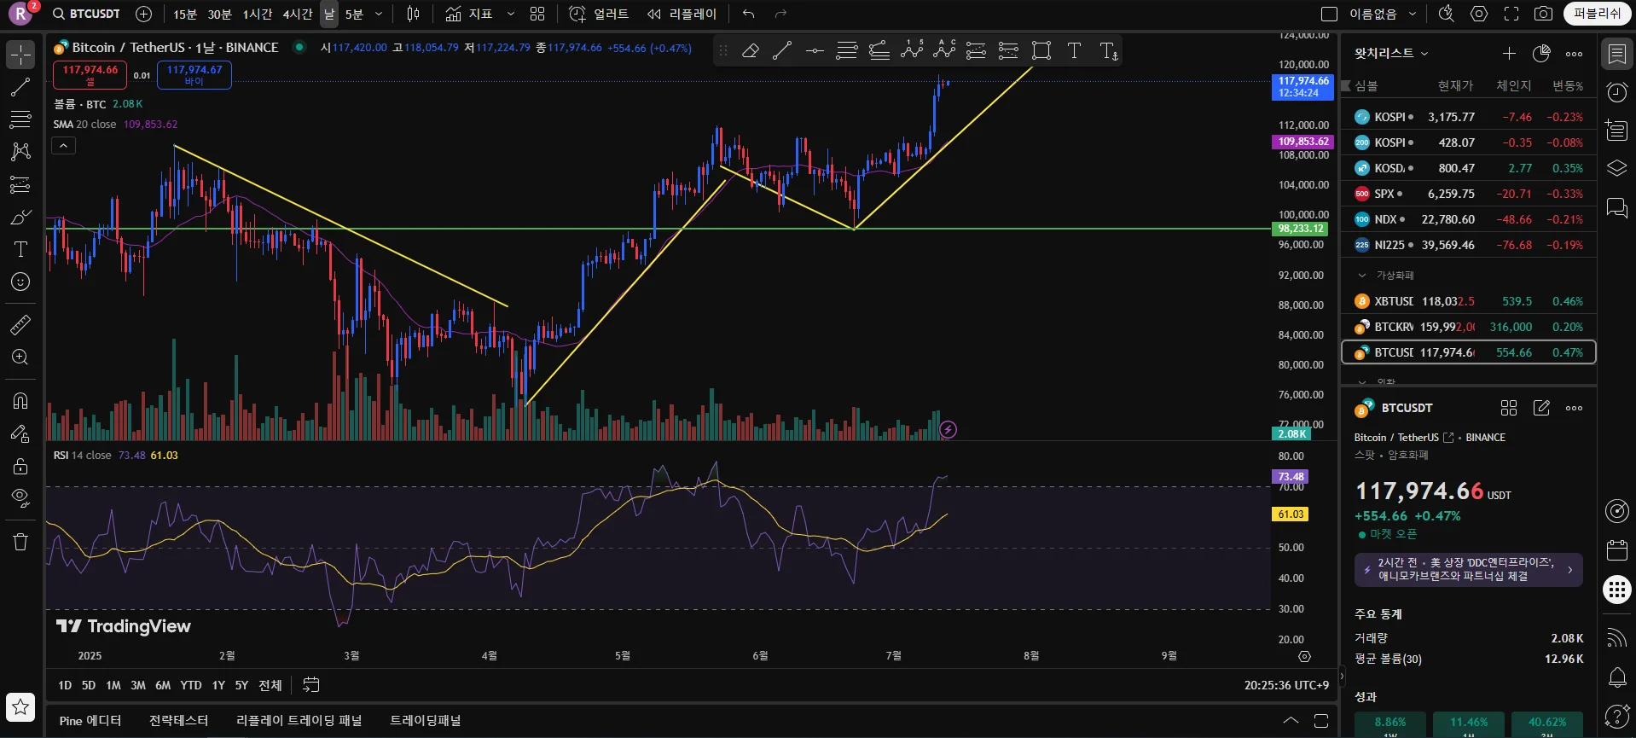Click the 퍼블리쉬 publish button
Screen dimensions: 1636x738
(x=1598, y=14)
